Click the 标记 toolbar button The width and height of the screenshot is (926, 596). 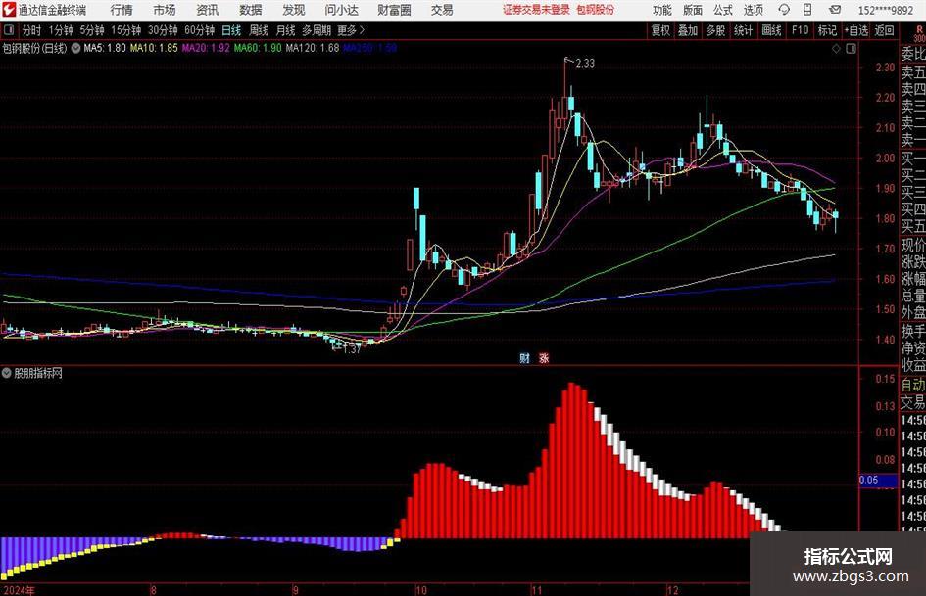click(x=827, y=30)
